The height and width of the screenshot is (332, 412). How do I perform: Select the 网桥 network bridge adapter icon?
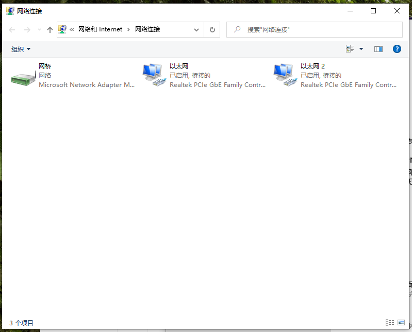[x=22, y=76]
